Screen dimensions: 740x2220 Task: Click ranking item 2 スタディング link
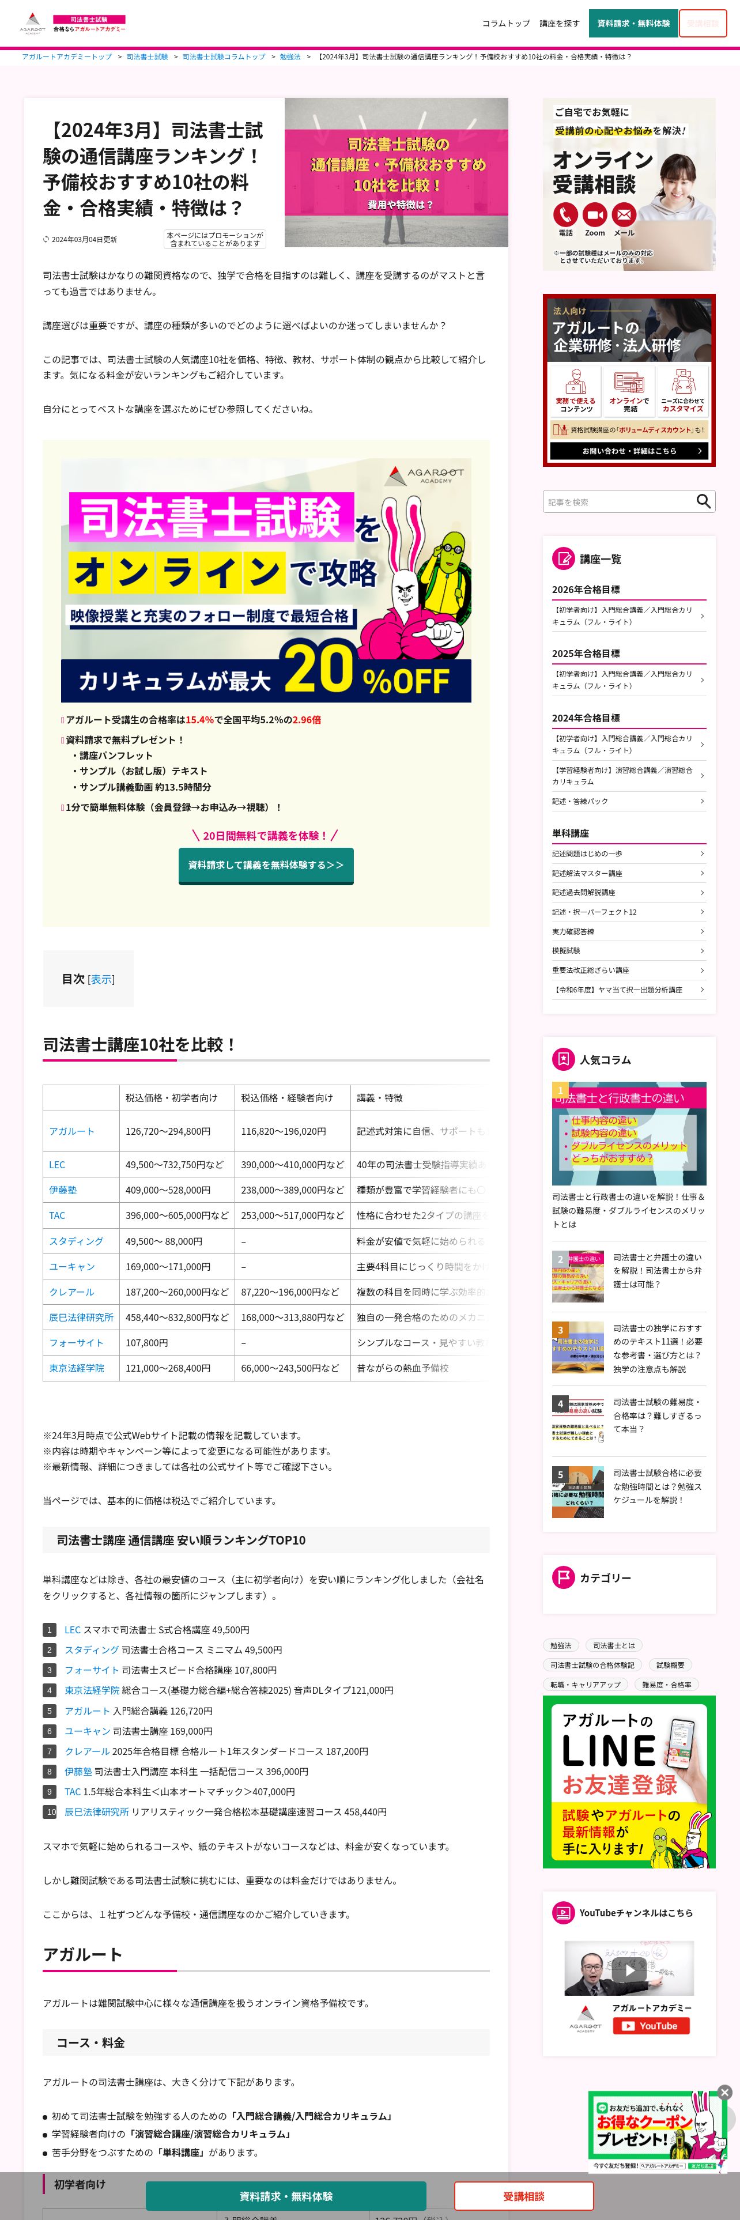pyautogui.click(x=91, y=1651)
